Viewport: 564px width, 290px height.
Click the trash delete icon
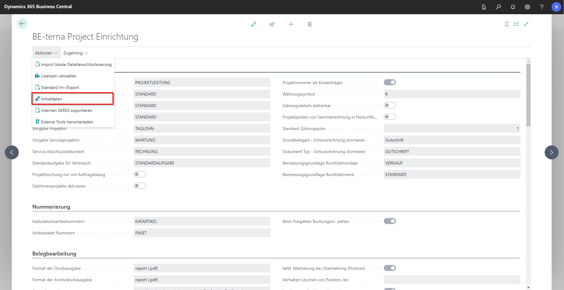click(310, 24)
